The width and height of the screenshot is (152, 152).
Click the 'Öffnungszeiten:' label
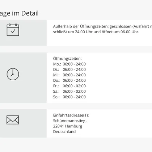(x=67, y=59)
